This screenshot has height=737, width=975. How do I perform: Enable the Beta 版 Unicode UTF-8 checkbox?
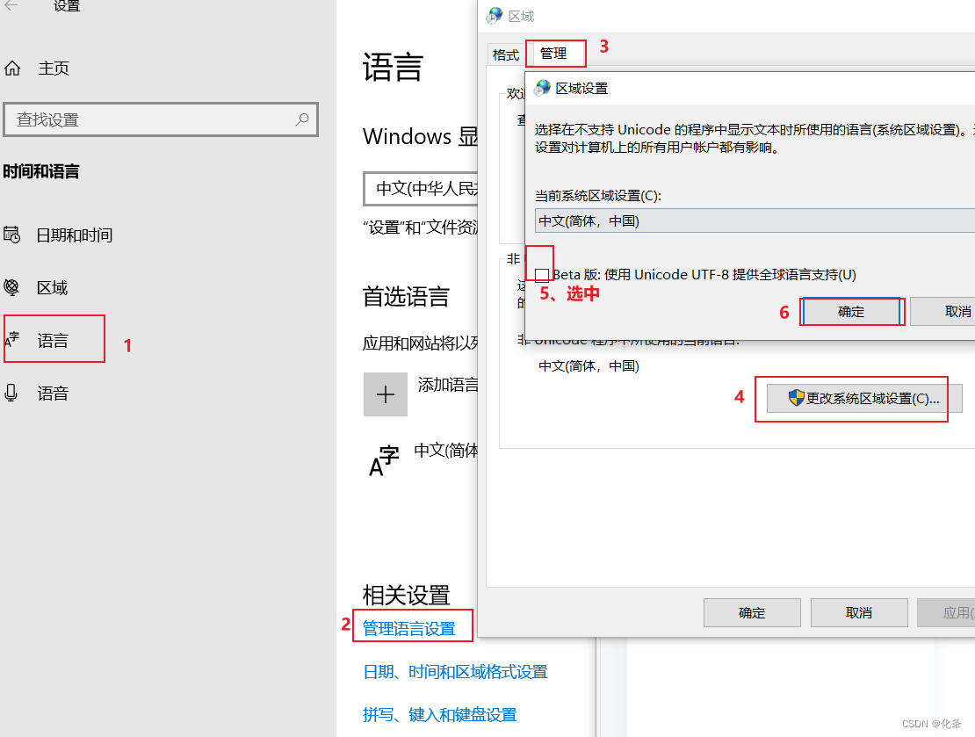[x=542, y=274]
